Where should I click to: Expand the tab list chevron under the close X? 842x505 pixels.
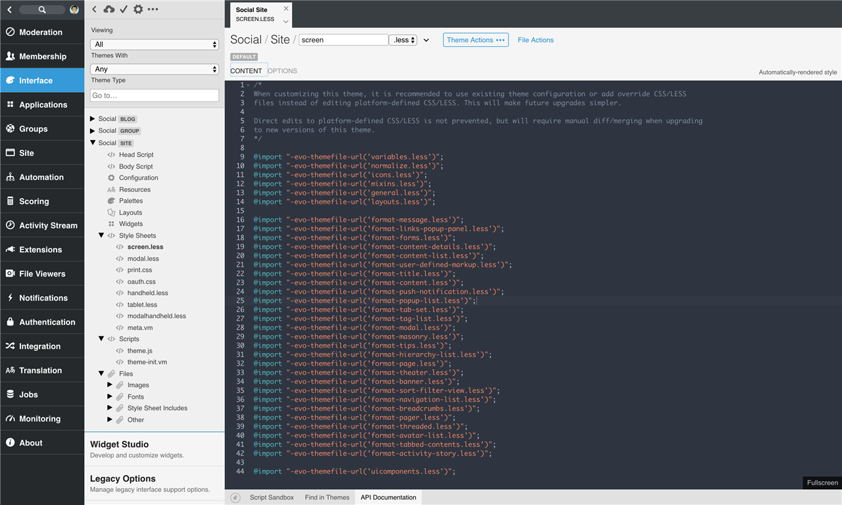[x=285, y=21]
